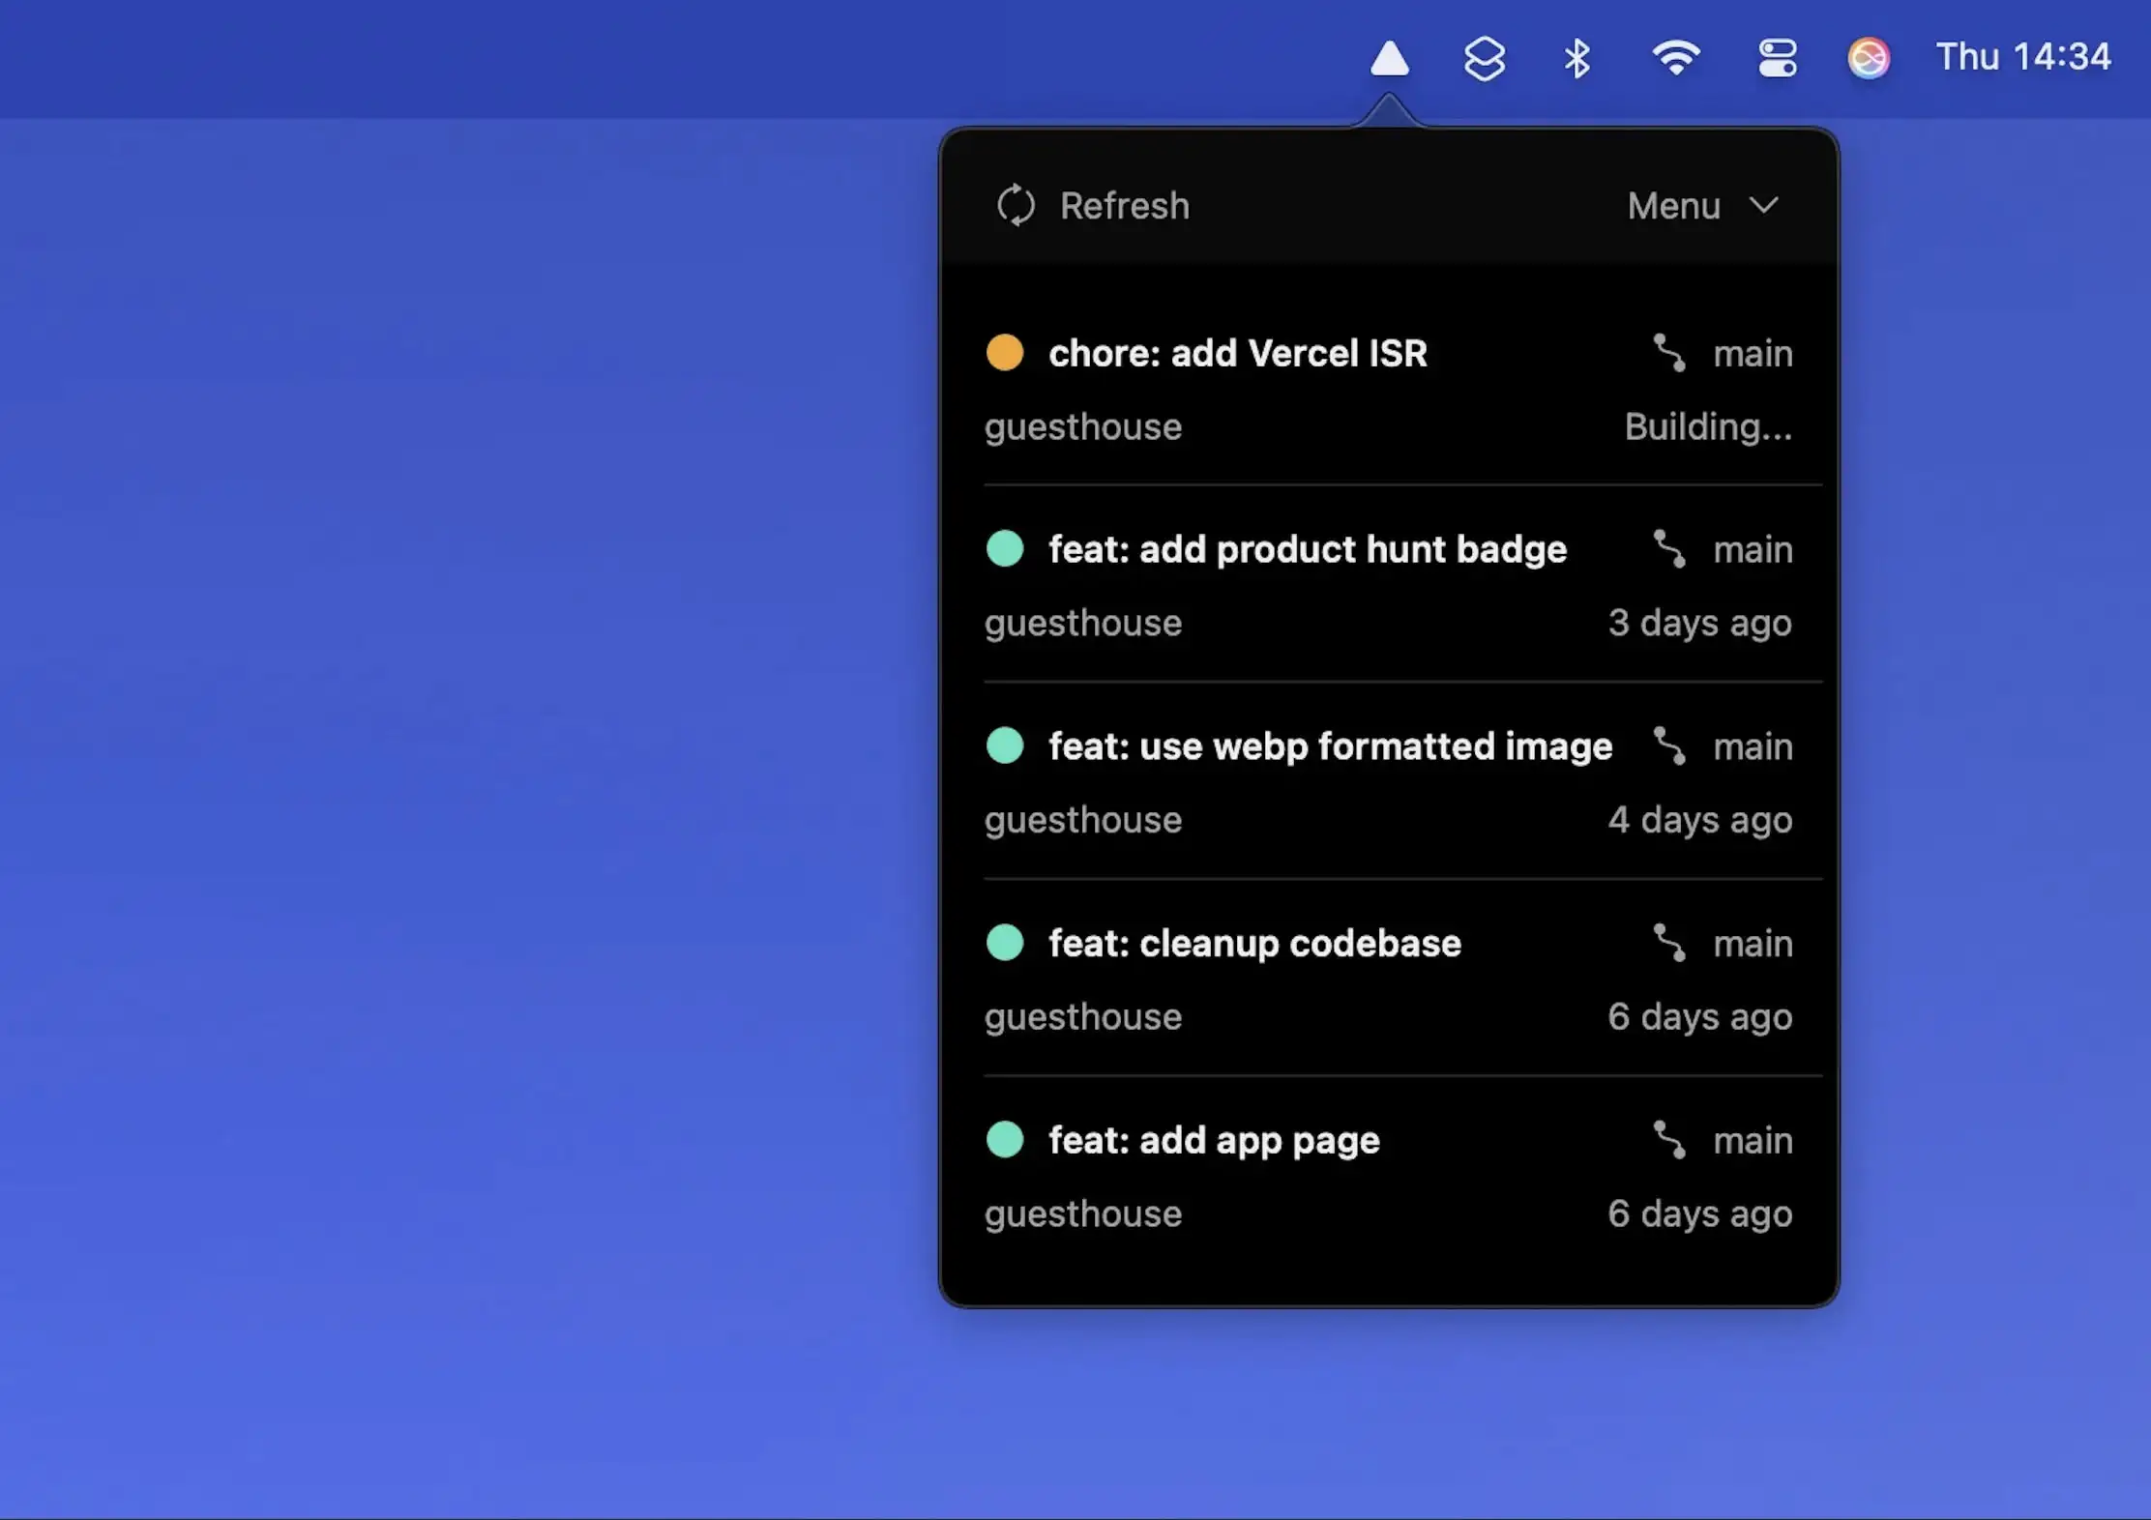Click guesthouse under add app page
This screenshot has width=2151, height=1520.
point(1083,1214)
